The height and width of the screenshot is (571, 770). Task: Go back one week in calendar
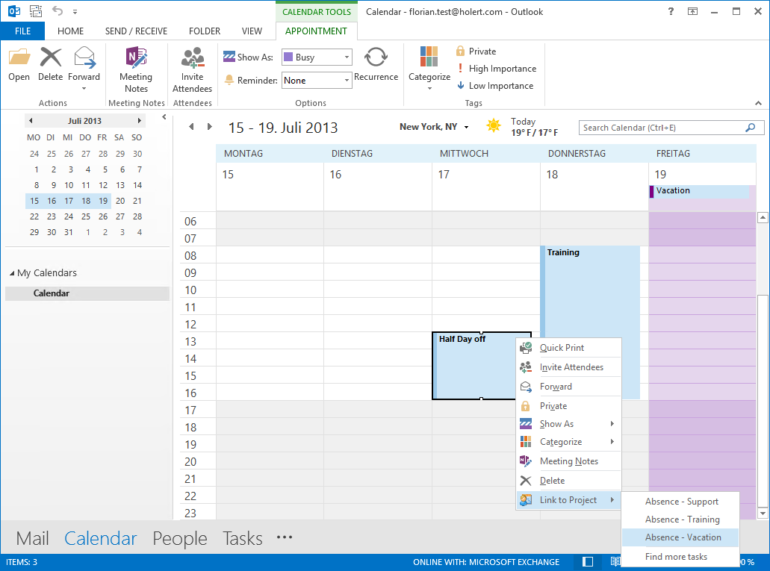pyautogui.click(x=191, y=127)
